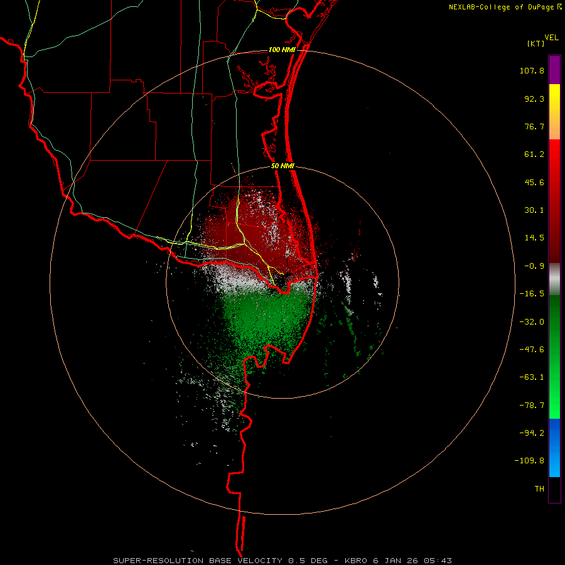Click the blue segment of the velocity scale

(x=554, y=448)
